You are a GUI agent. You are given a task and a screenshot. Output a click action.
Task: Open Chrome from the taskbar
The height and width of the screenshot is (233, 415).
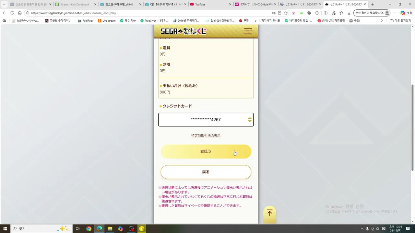tap(89, 228)
